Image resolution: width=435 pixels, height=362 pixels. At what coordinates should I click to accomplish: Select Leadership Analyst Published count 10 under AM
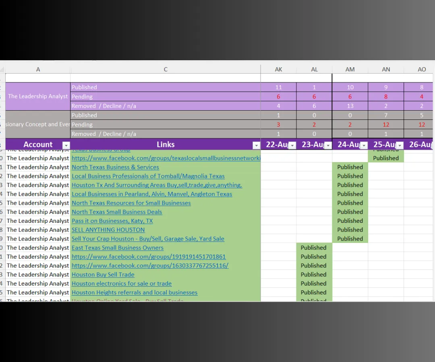point(350,87)
